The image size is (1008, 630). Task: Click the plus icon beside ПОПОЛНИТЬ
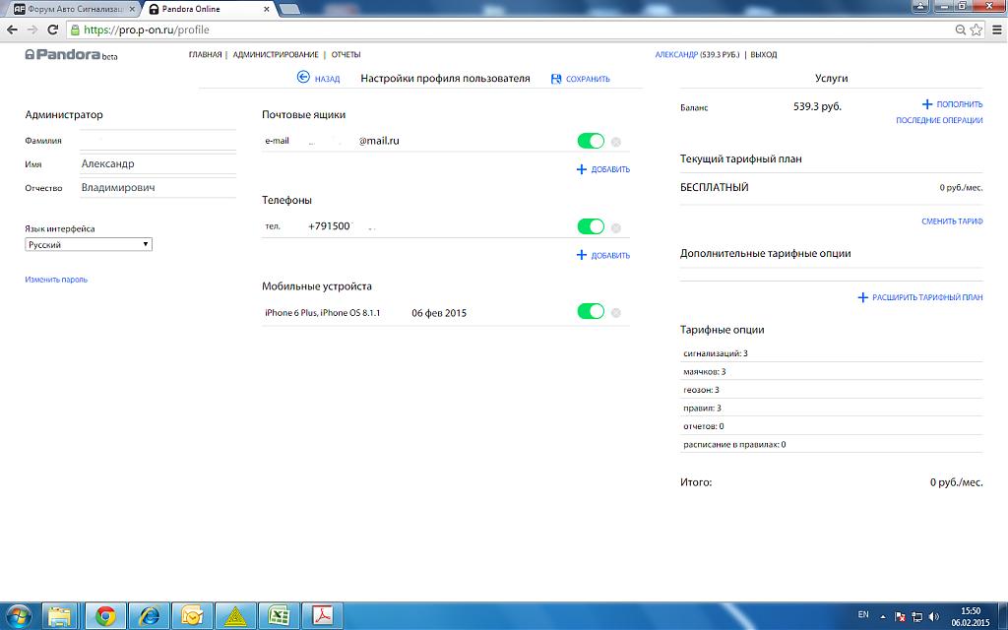click(x=926, y=104)
